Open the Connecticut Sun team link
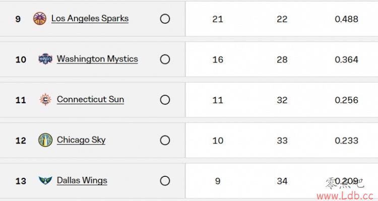 pos(90,100)
